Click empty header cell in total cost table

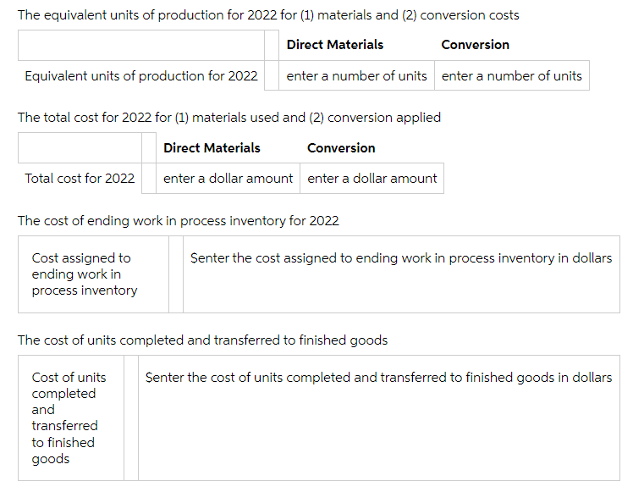(x=80, y=148)
